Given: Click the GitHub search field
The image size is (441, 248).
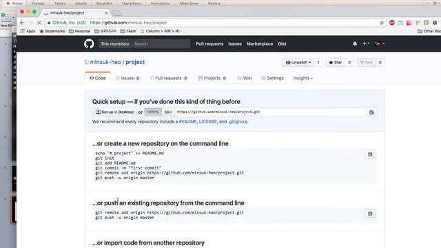Looking at the screenshot, I should point(161,44).
